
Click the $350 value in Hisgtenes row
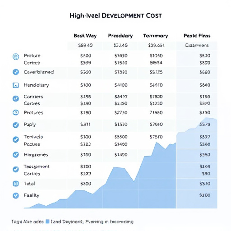click(205, 155)
